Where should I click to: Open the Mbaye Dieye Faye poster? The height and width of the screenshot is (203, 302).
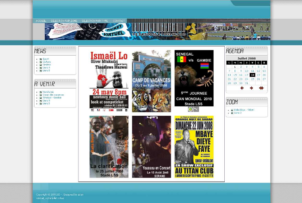194,147
